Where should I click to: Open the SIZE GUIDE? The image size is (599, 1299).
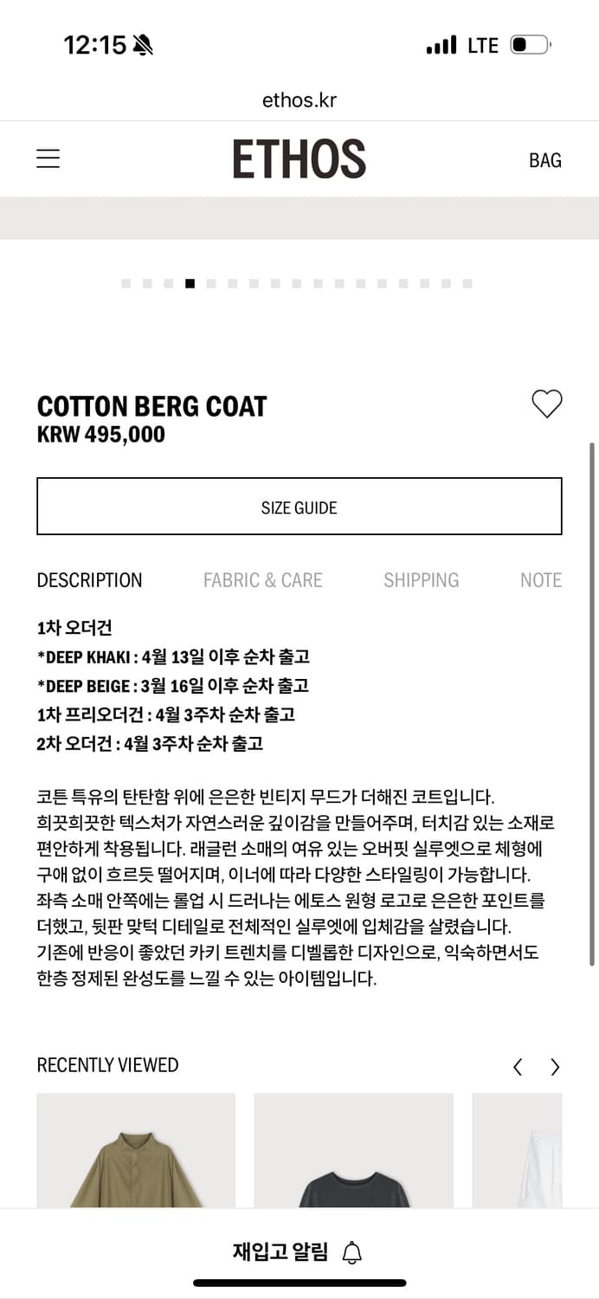pyautogui.click(x=299, y=507)
